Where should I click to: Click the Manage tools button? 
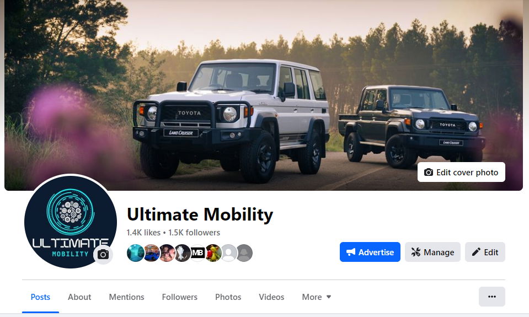[x=432, y=252]
